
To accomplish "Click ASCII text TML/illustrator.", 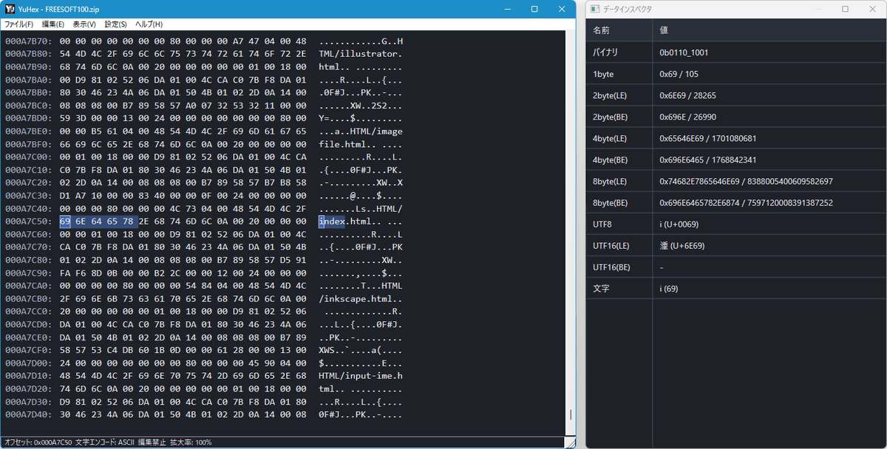I will [x=361, y=54].
